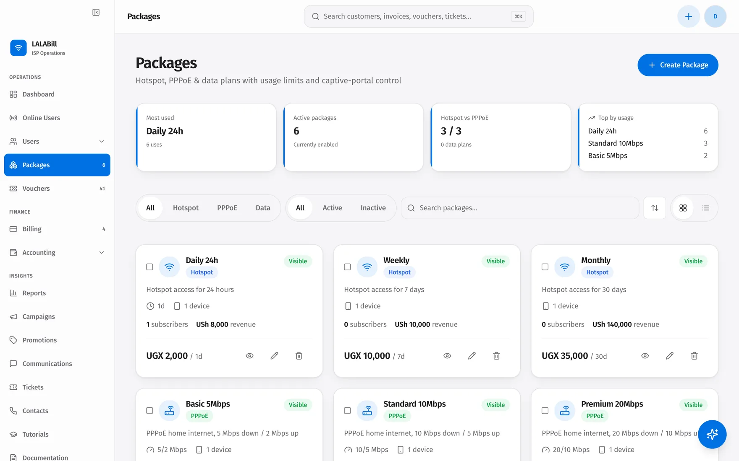This screenshot has height=461, width=739.
Task: Show only Active packages
Action: pyautogui.click(x=332, y=208)
